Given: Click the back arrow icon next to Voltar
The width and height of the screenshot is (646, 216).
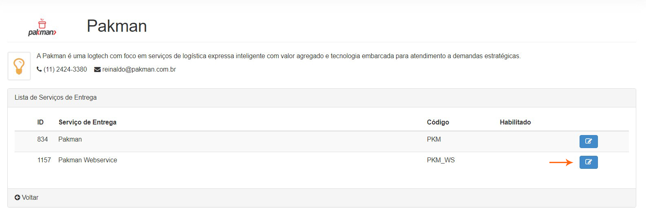Looking at the screenshot, I should [x=18, y=197].
